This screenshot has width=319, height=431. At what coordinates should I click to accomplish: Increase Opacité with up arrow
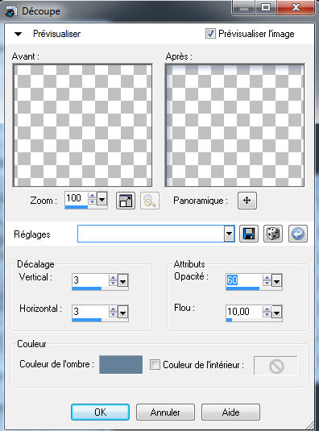pos(267,278)
